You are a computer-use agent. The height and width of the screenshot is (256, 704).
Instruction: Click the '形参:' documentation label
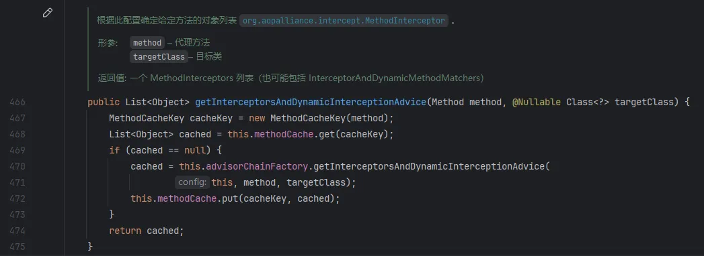coord(108,43)
